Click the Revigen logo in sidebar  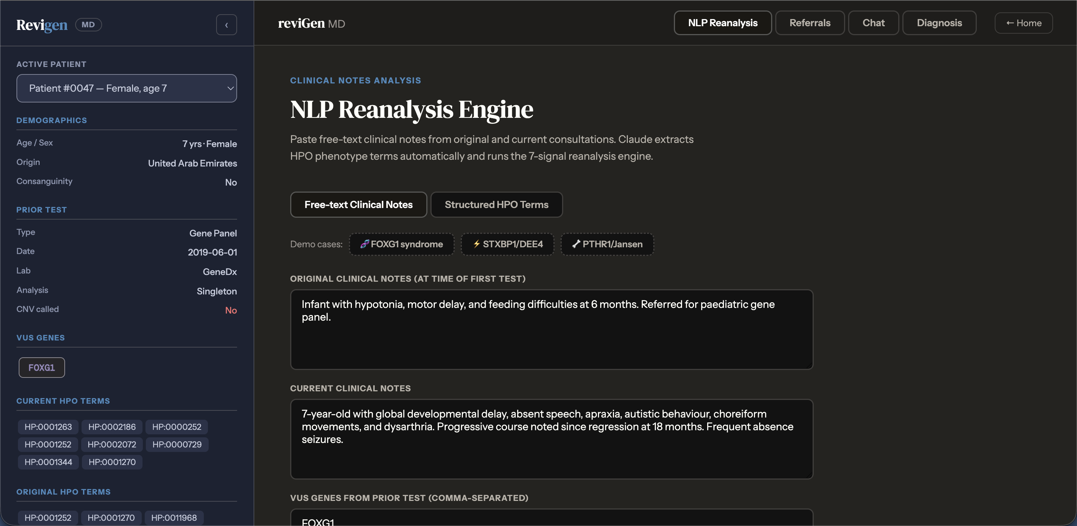(42, 25)
